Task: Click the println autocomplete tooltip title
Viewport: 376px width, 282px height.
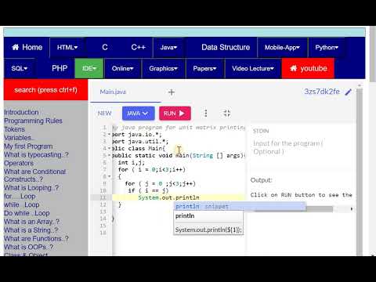Action: coord(185,216)
